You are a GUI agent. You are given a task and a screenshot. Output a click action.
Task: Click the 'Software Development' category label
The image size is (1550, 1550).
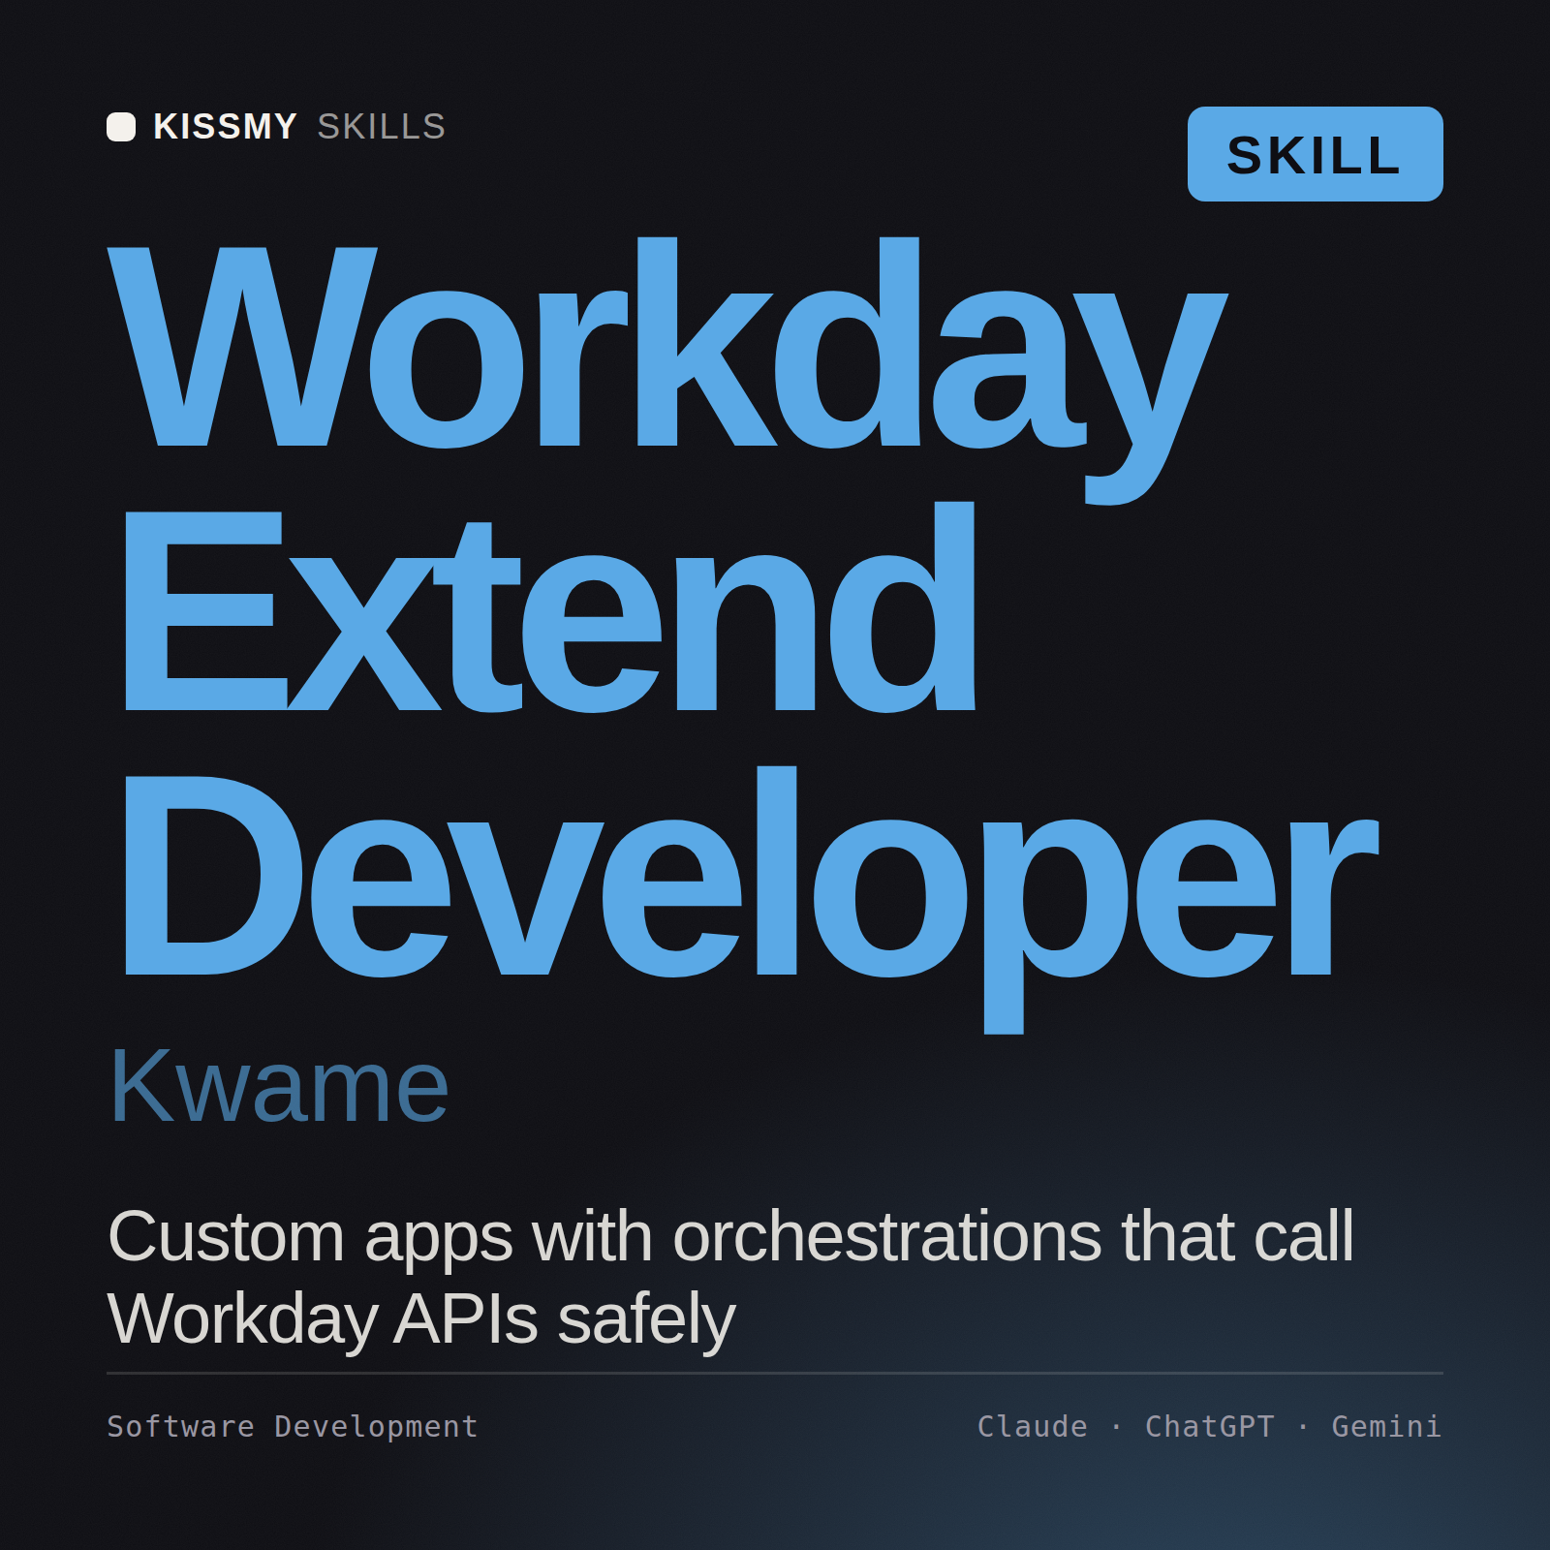(x=293, y=1426)
